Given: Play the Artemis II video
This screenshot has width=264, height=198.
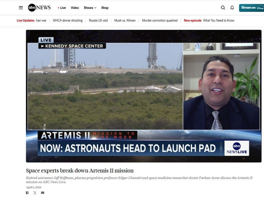Looking at the screenshot, I should pos(144,96).
